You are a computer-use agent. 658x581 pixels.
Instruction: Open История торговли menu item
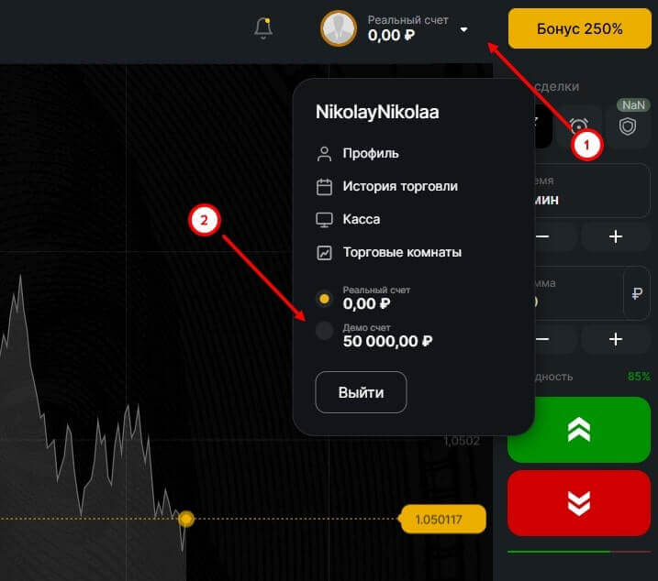pos(399,186)
